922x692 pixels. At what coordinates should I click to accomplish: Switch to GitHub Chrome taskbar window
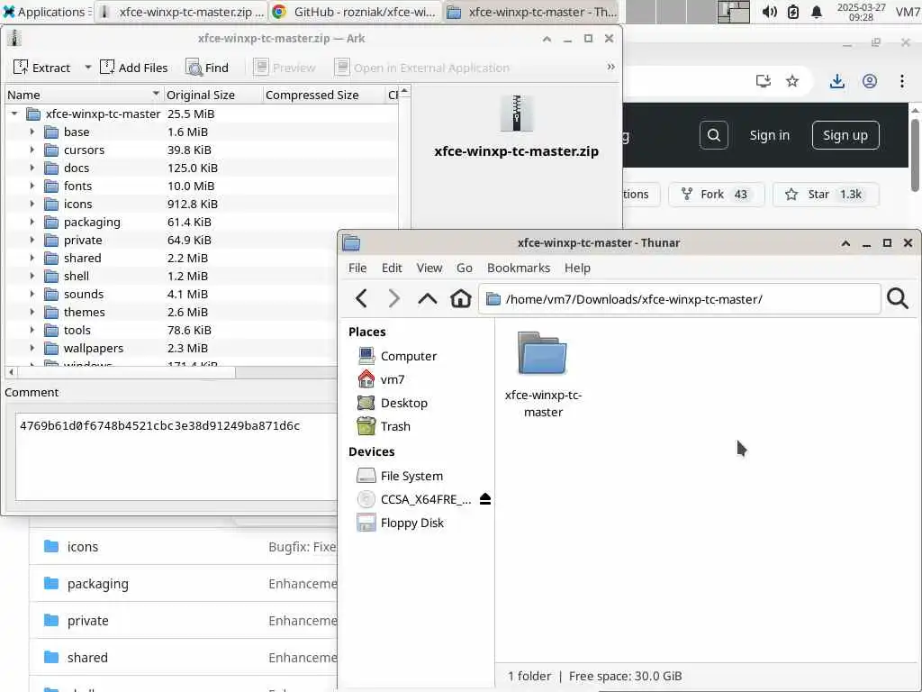[x=355, y=12]
